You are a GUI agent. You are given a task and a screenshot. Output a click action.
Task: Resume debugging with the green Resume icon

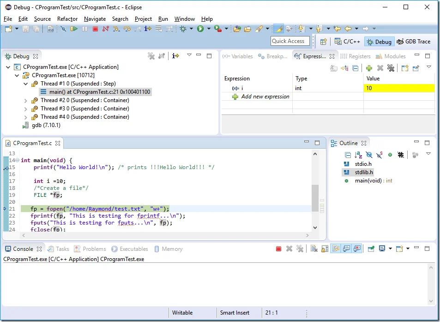click(x=74, y=28)
